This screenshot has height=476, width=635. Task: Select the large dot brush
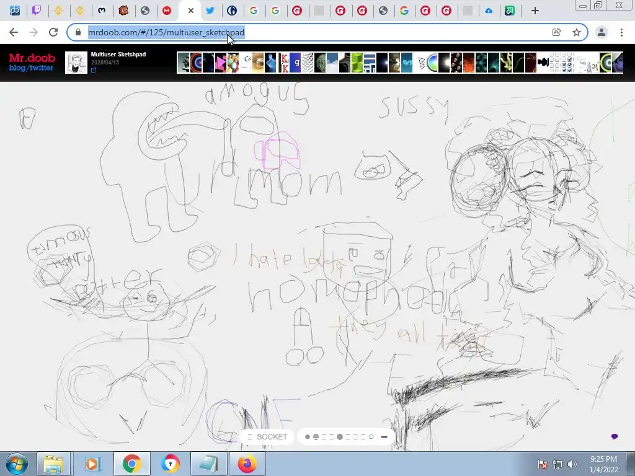(340, 437)
